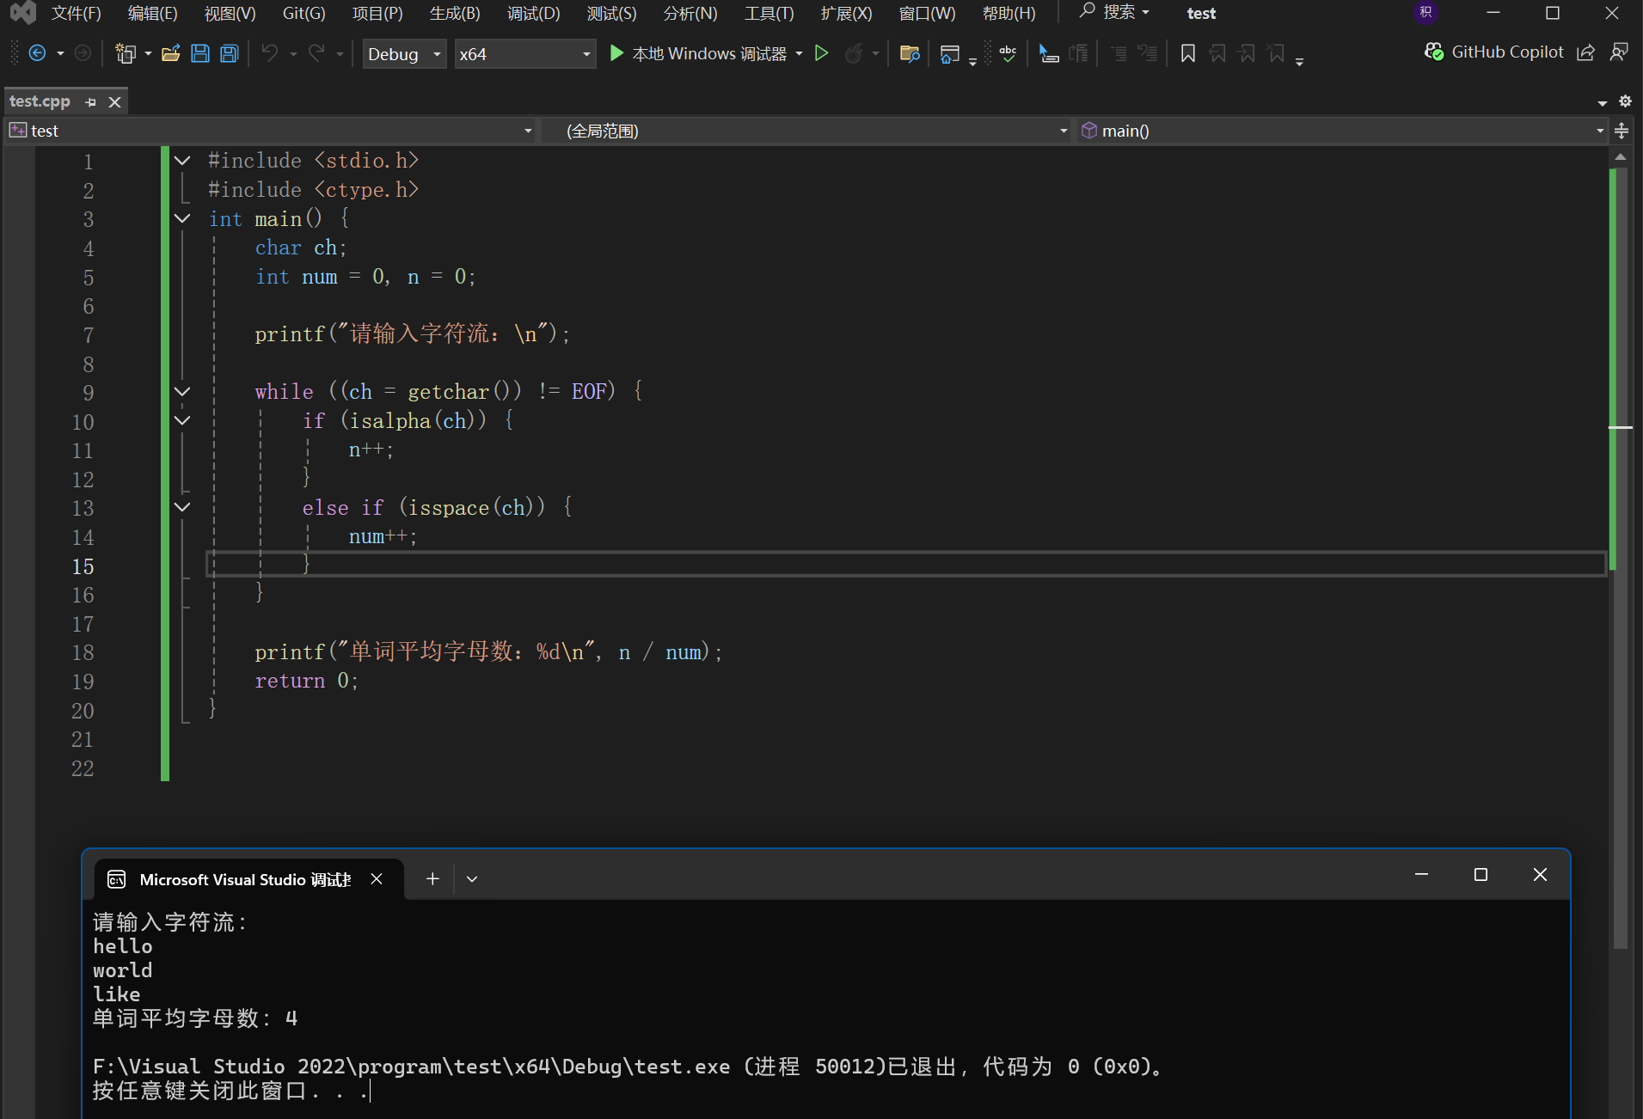This screenshot has height=1119, width=1643.
Task: Click the Increase Indent lines icon
Action: 1119,53
